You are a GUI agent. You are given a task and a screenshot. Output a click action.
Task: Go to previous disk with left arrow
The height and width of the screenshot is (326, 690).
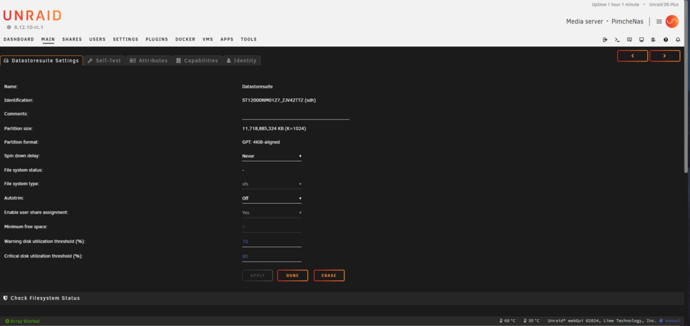pyautogui.click(x=632, y=56)
